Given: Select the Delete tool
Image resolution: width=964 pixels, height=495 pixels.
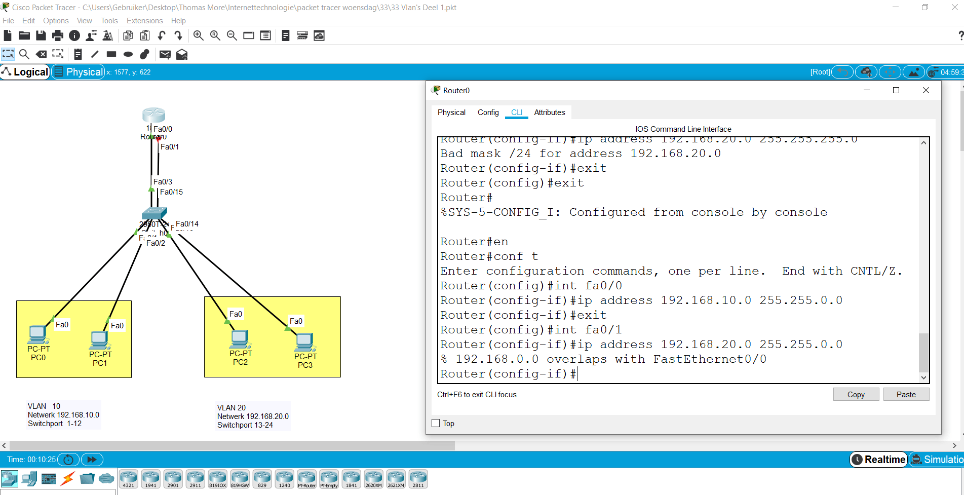Looking at the screenshot, I should 41,54.
